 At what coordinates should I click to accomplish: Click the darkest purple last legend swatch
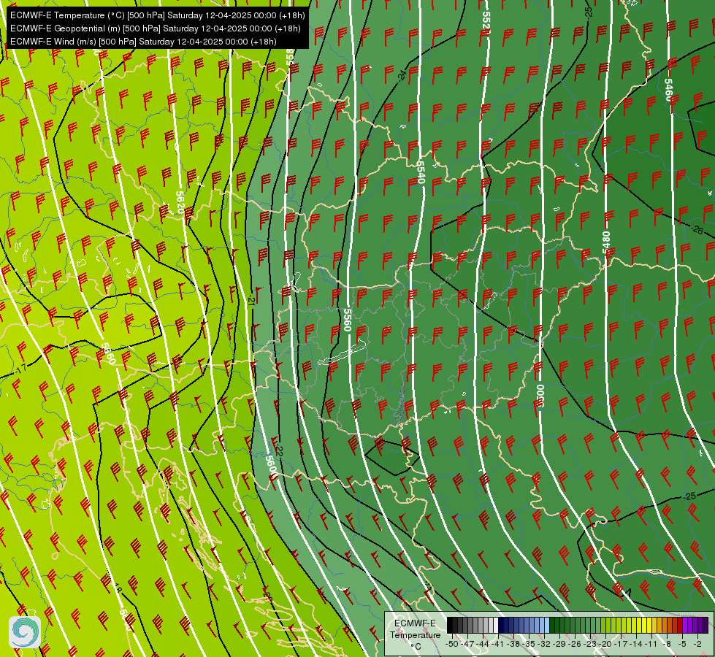(706, 625)
